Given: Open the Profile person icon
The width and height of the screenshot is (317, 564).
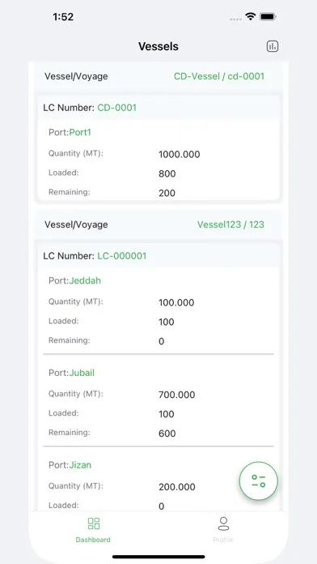Looking at the screenshot, I should [223, 523].
